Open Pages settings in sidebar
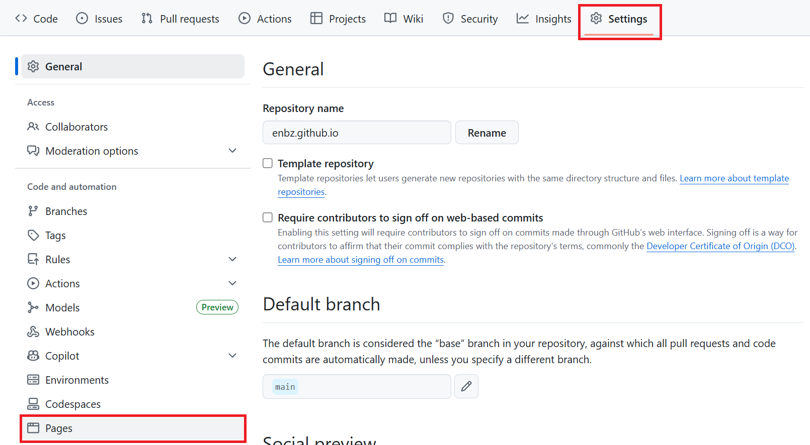 pyautogui.click(x=133, y=428)
